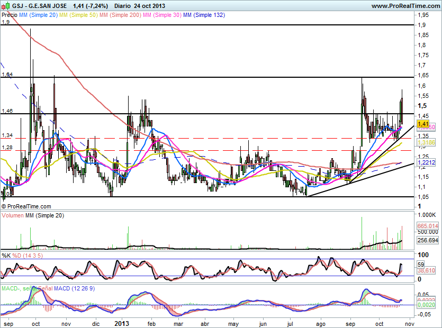Click the candlestick chart icon beside GSJ
The image size is (442, 328).
[5, 6]
